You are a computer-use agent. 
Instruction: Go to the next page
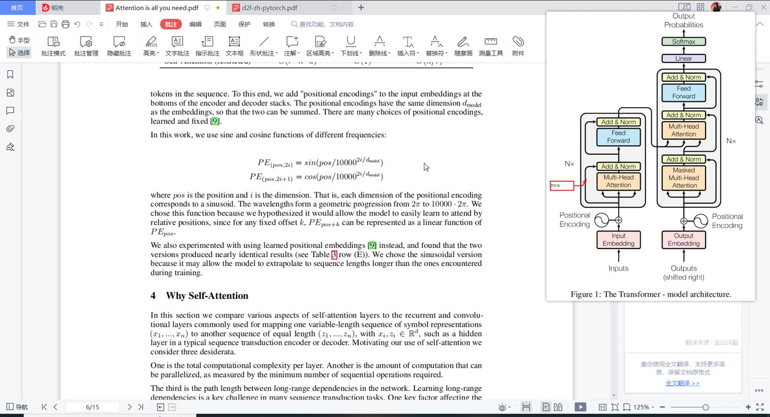129,407
